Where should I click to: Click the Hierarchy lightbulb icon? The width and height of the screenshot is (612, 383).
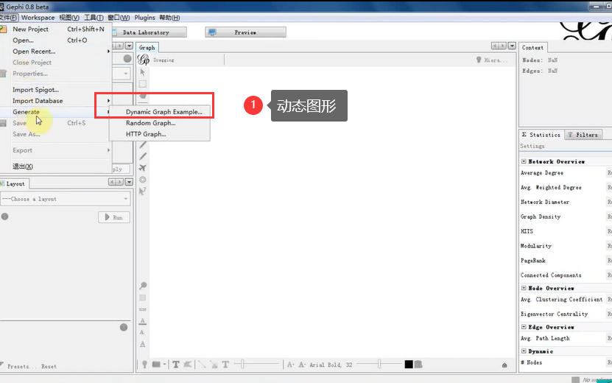click(x=479, y=60)
